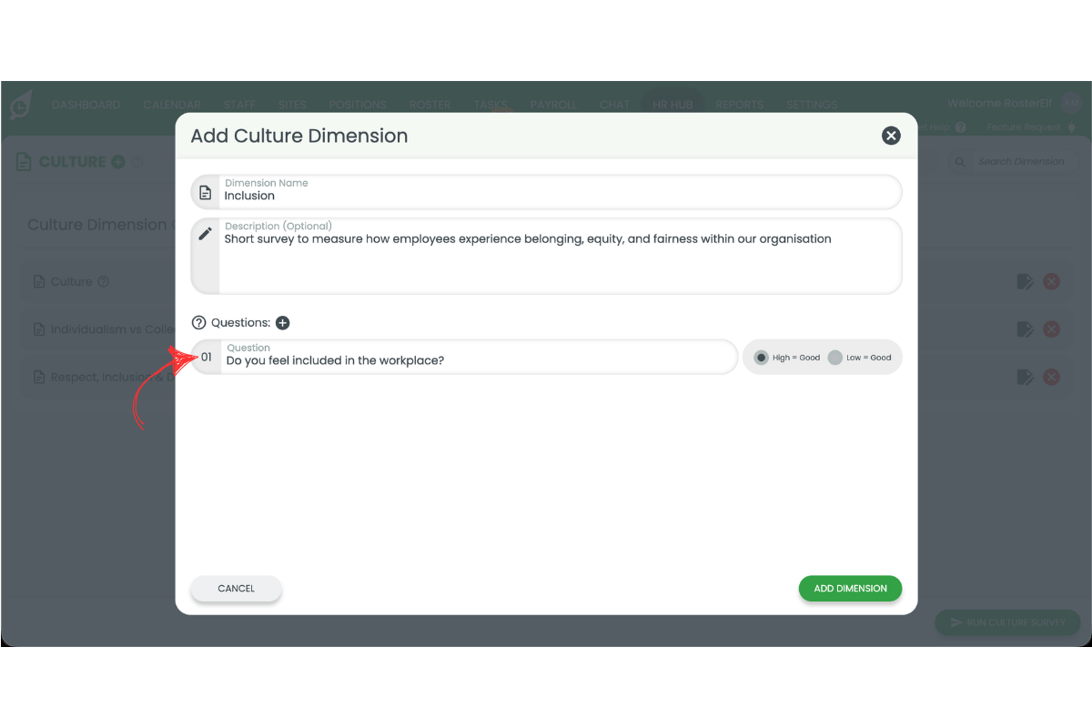Image resolution: width=1092 pixels, height=728 pixels.
Task: Open the REPORTS menu item
Action: pos(739,104)
